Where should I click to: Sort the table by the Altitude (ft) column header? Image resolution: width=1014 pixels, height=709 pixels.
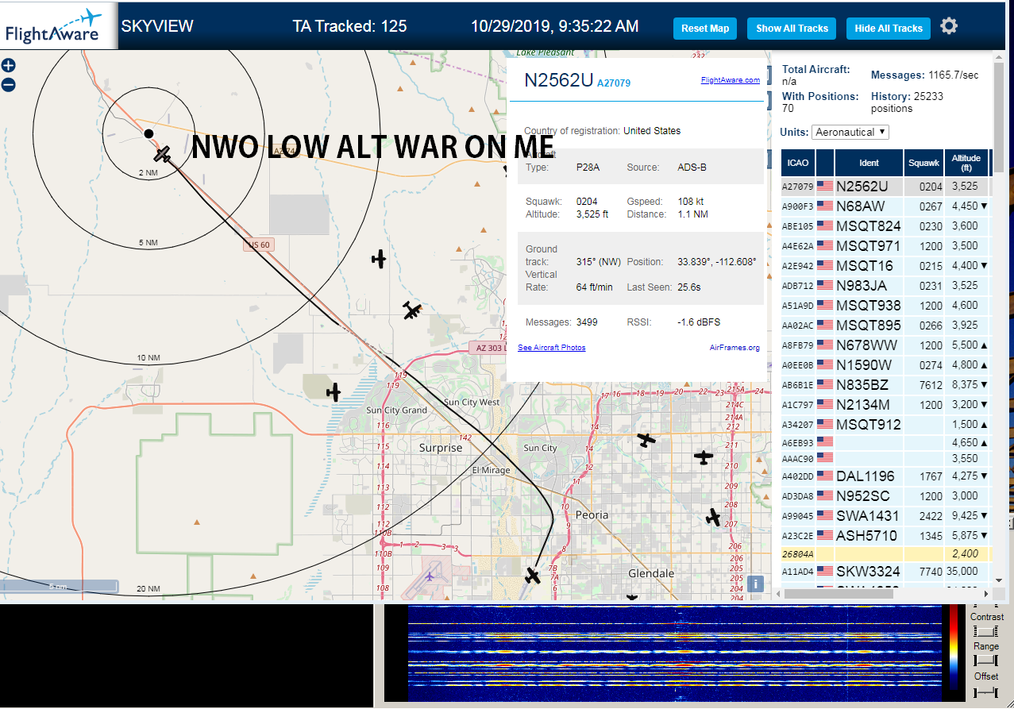(x=966, y=163)
